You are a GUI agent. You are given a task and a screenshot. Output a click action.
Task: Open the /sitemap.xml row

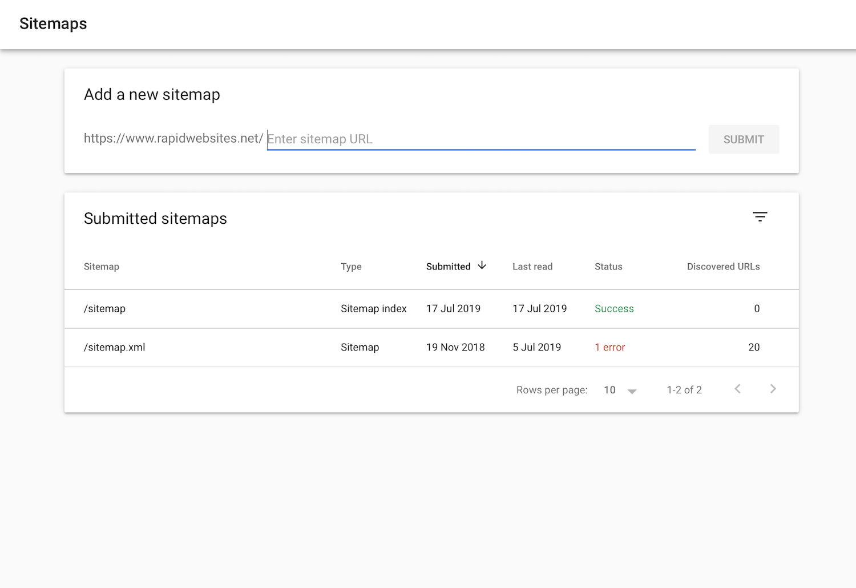pos(115,348)
